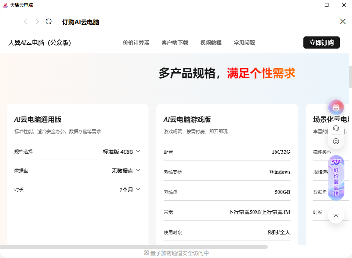Click the 天翼AI云电脑 (公众版) title
This screenshot has height=258, width=352.
(39, 42)
